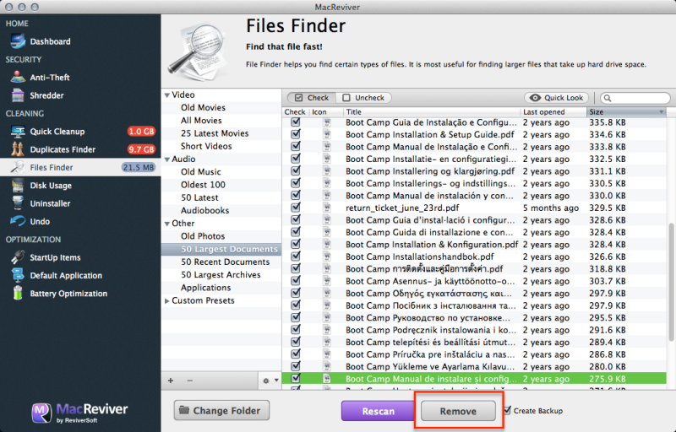Collapse the Other category

pyautogui.click(x=166, y=224)
